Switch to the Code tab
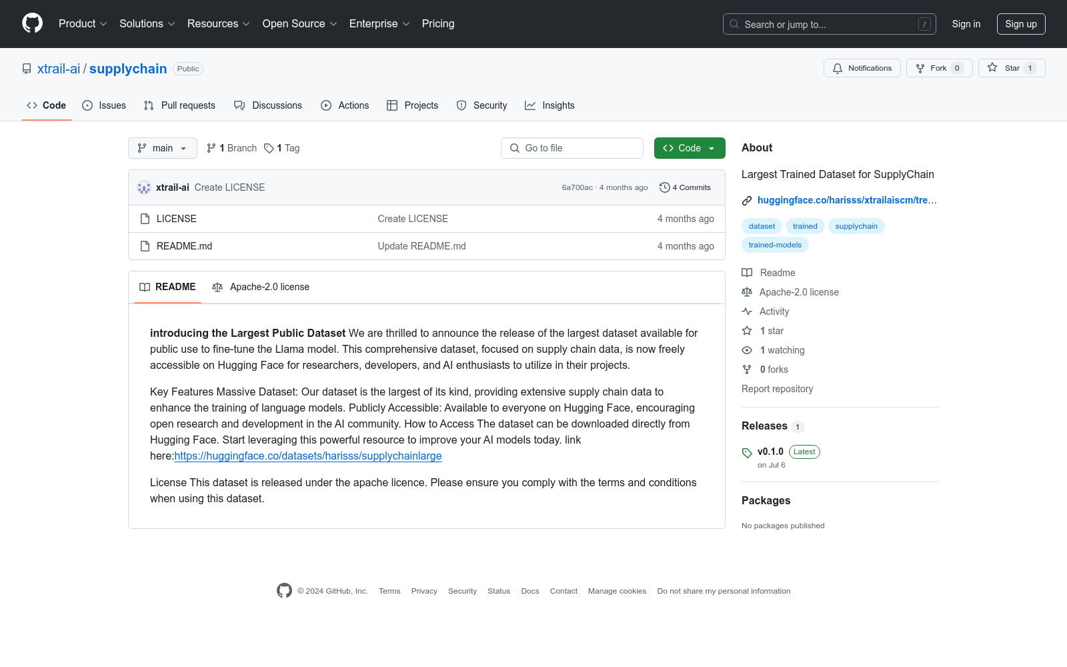 pyautogui.click(x=47, y=105)
